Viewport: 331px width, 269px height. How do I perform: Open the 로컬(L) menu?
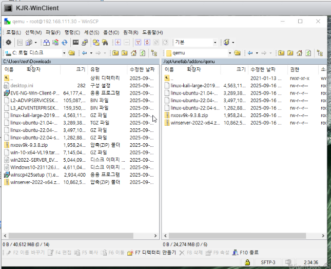[x=13, y=32]
